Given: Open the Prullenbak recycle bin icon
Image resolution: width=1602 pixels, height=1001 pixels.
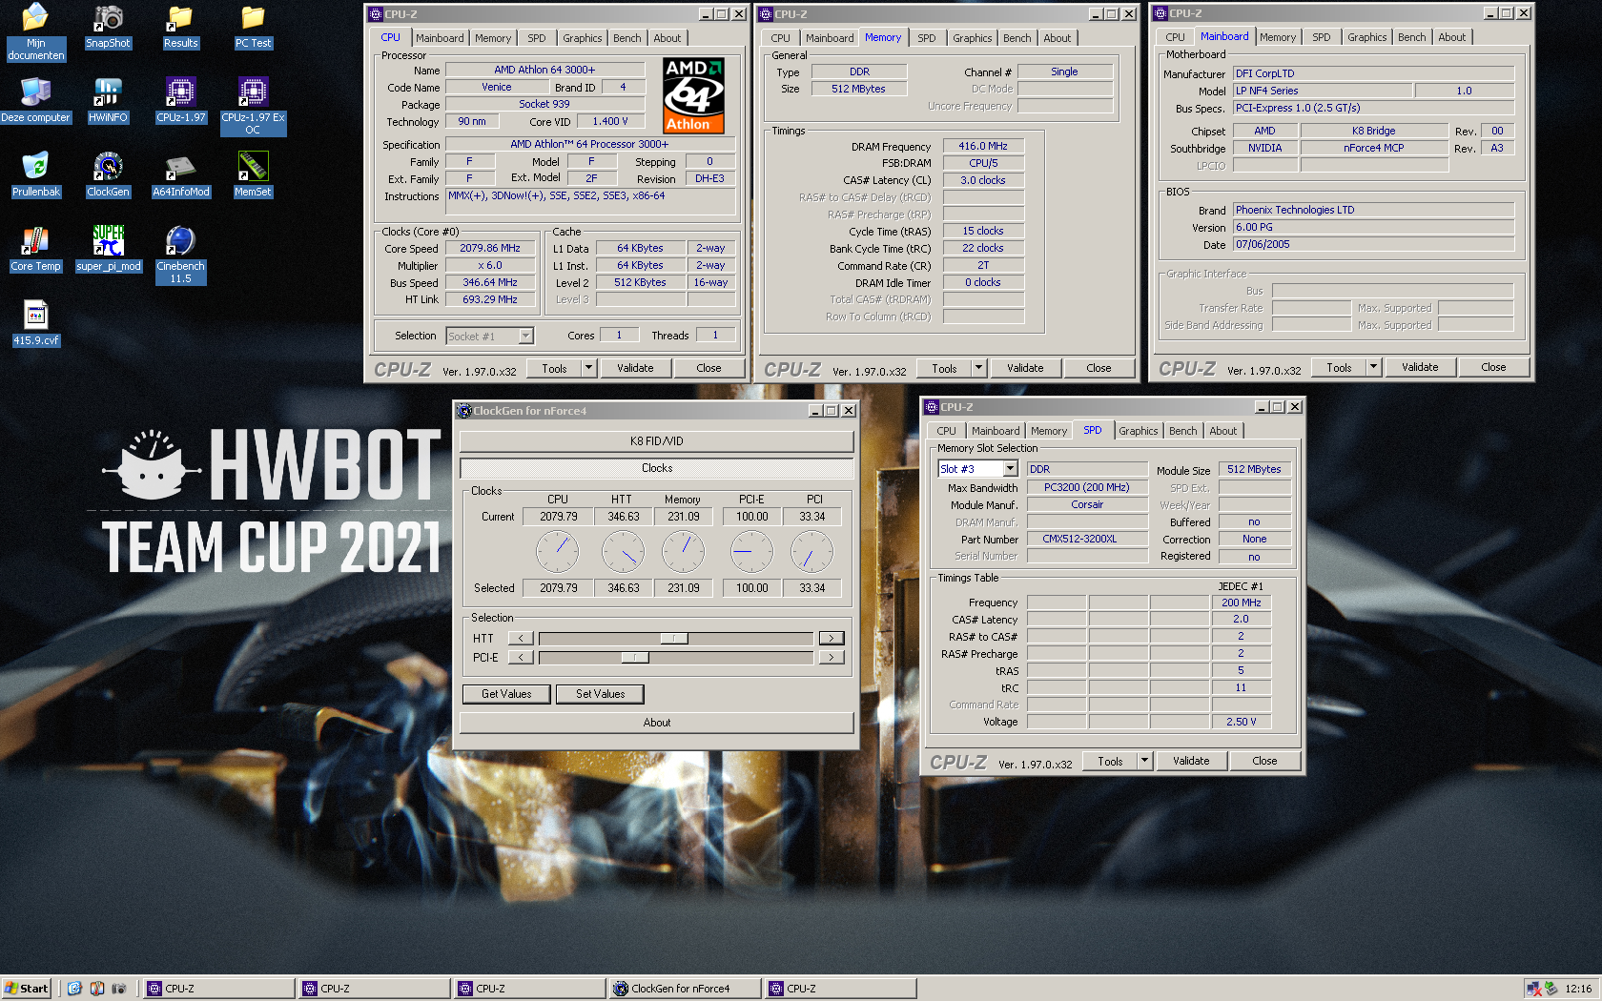Looking at the screenshot, I should tap(35, 174).
